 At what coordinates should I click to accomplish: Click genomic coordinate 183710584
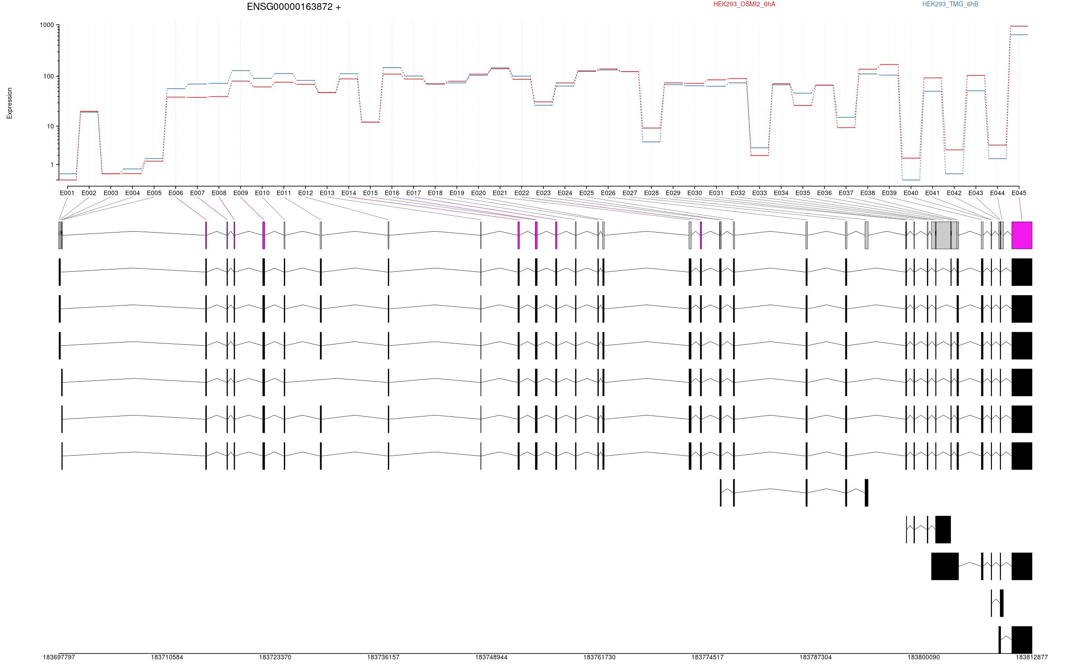tap(167, 657)
